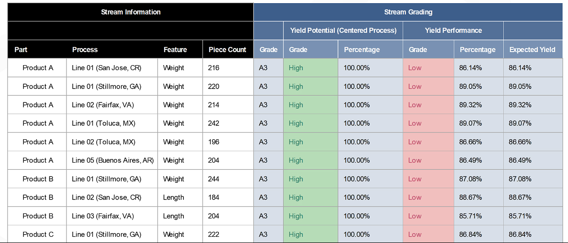
Task: Click red Low cell for Line 02 Fairfax
Action: pyautogui.click(x=415, y=105)
